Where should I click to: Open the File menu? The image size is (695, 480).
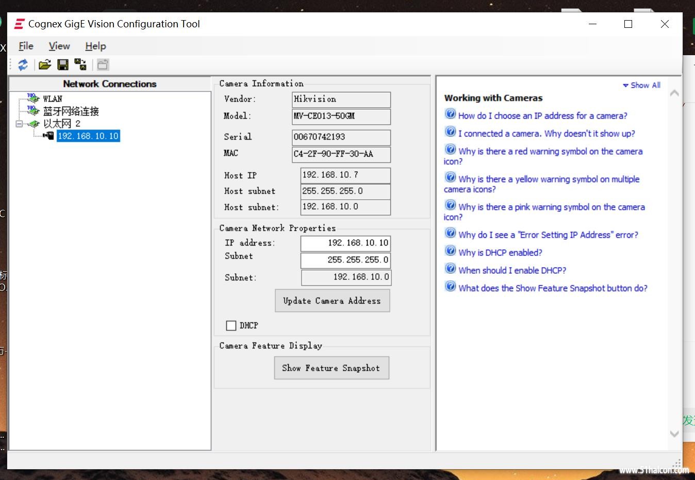(x=26, y=46)
